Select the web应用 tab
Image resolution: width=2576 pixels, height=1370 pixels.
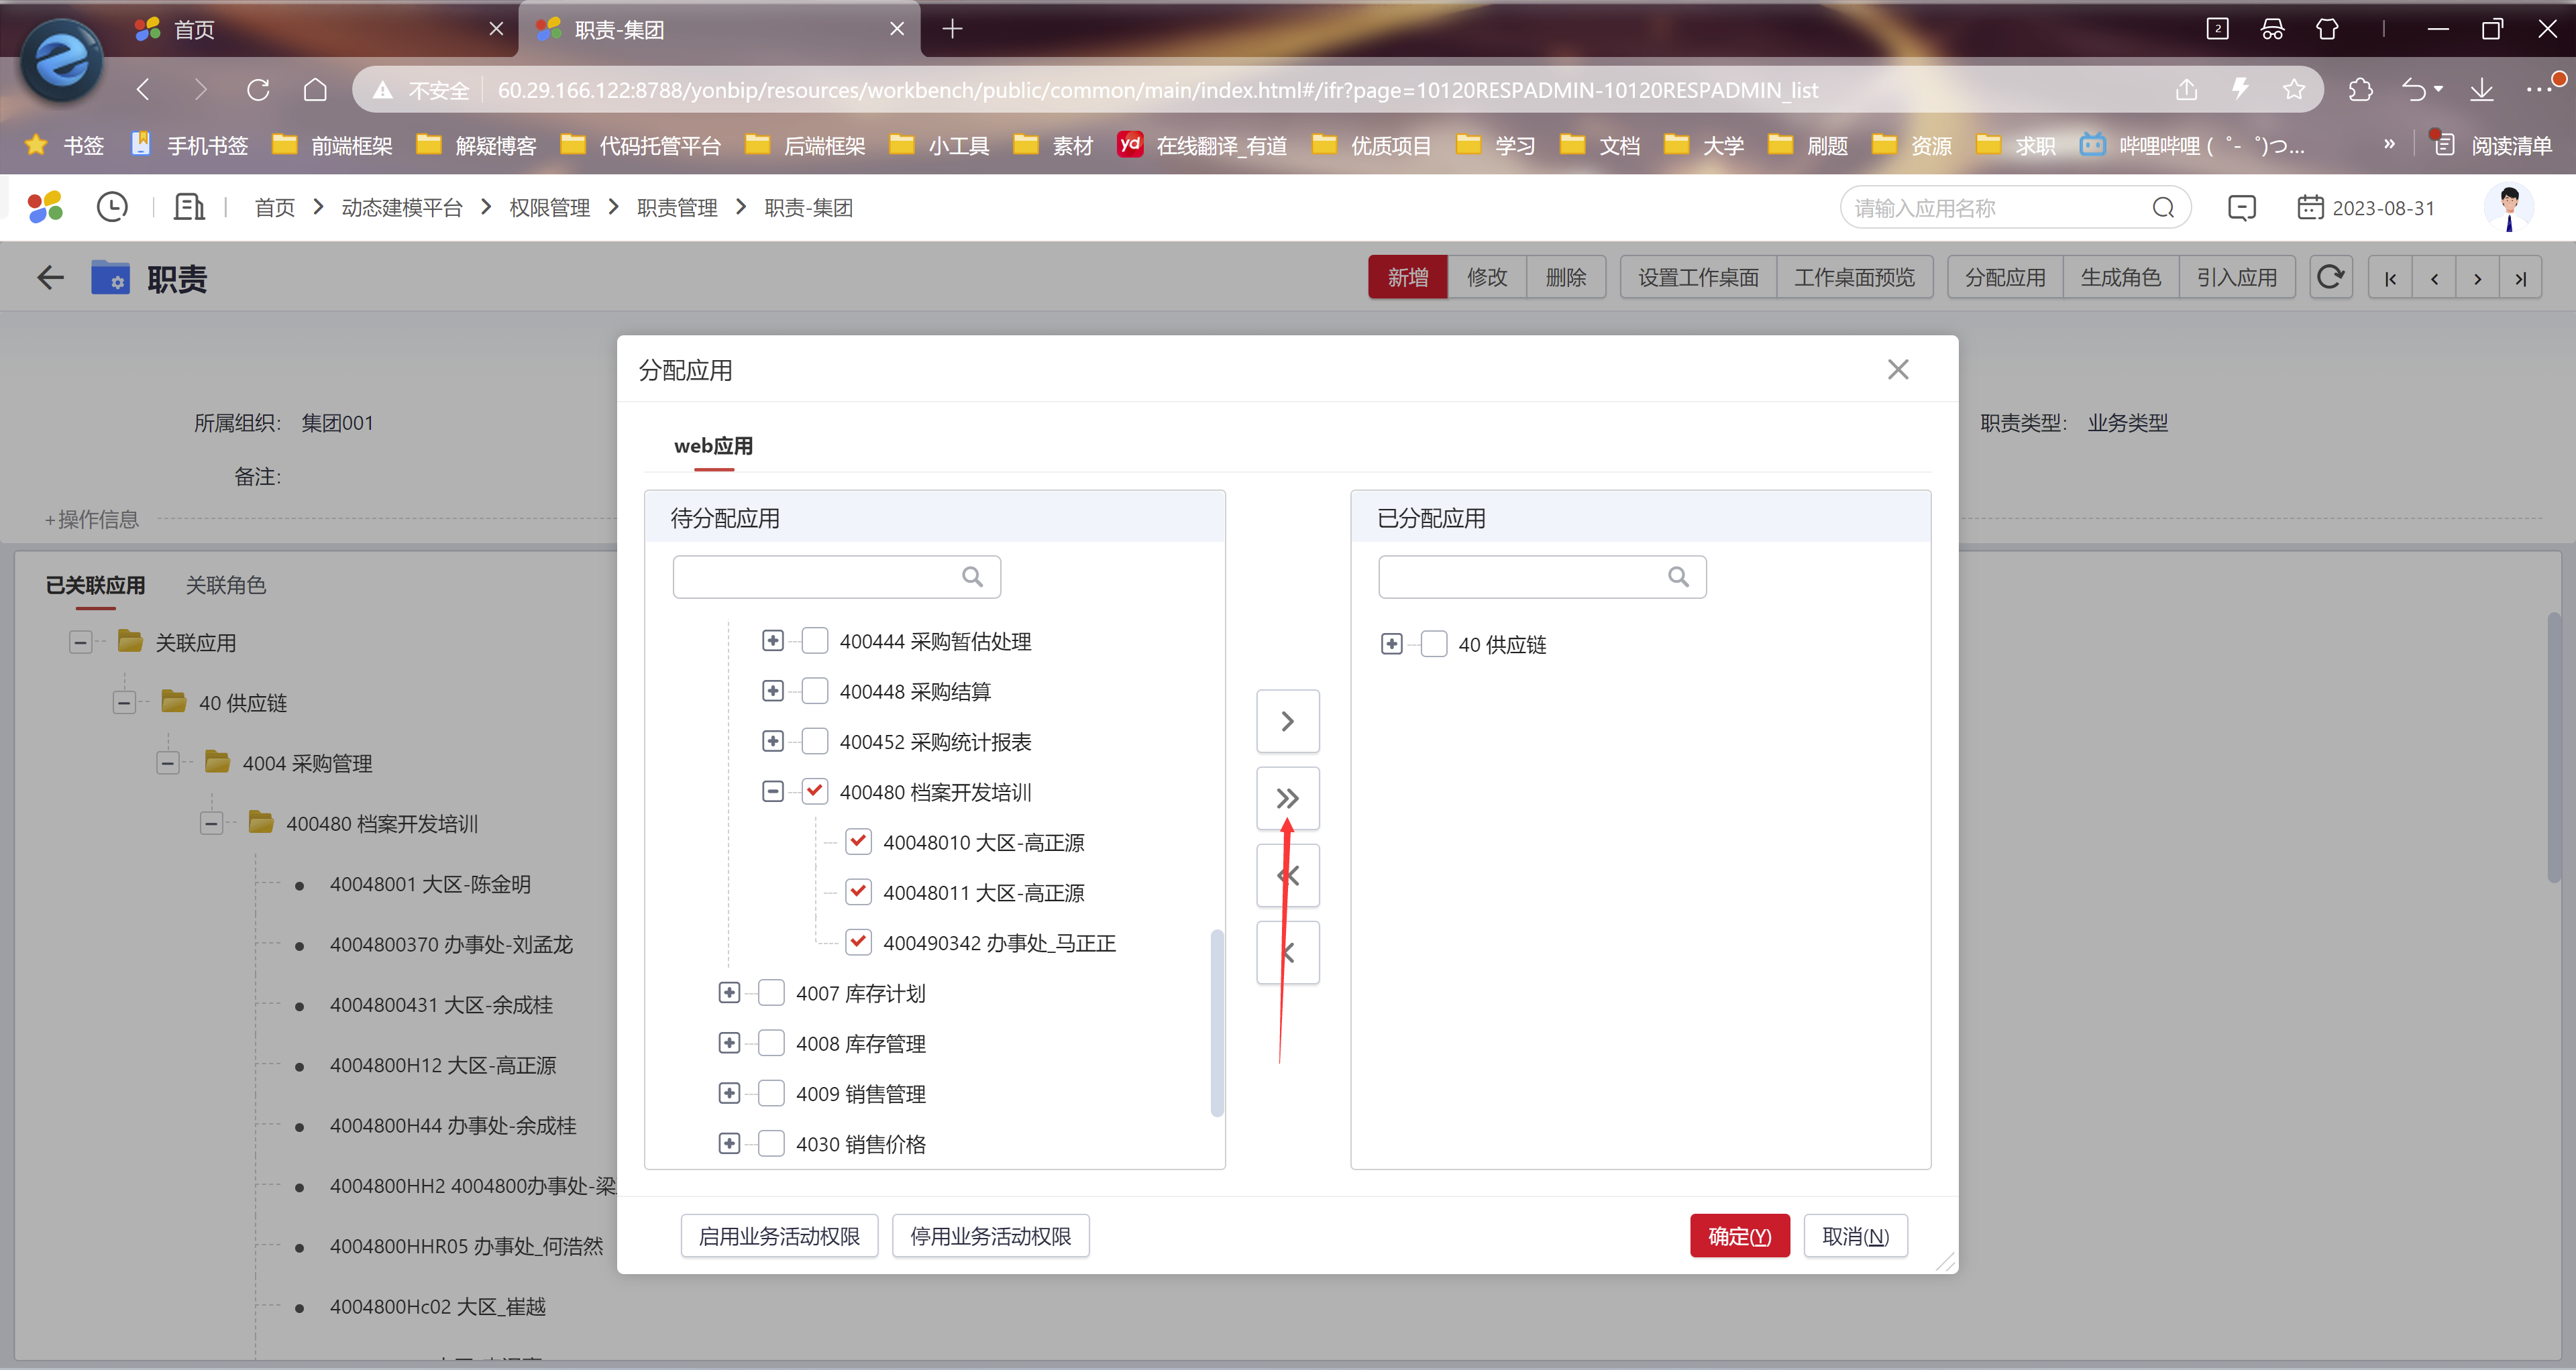(713, 446)
